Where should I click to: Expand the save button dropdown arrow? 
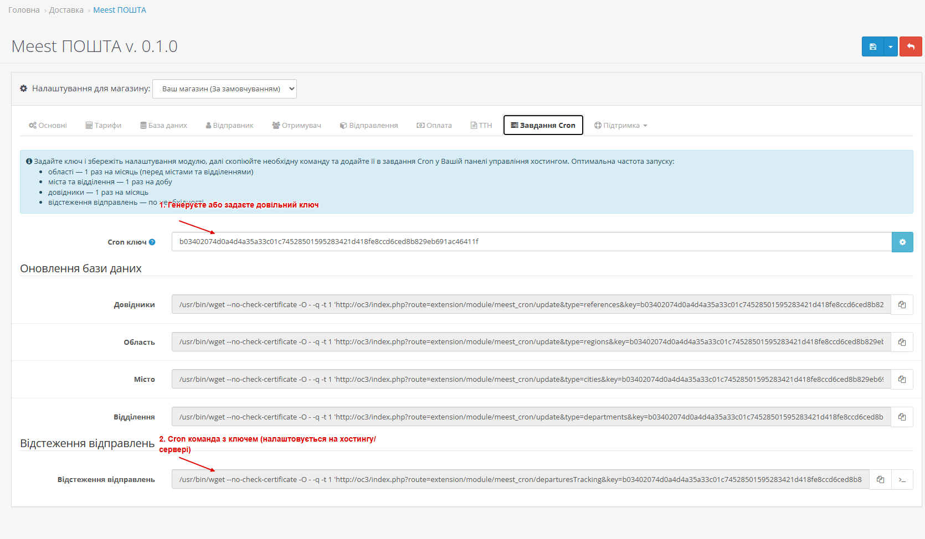click(890, 46)
